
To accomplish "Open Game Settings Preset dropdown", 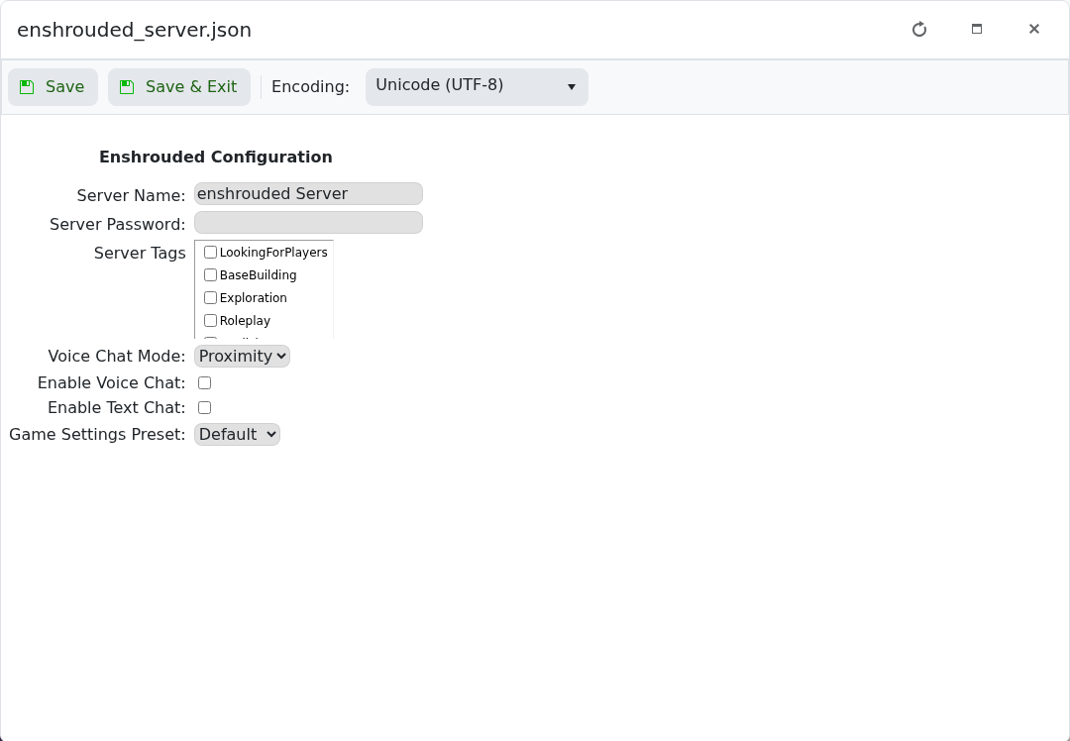I will (x=237, y=435).
